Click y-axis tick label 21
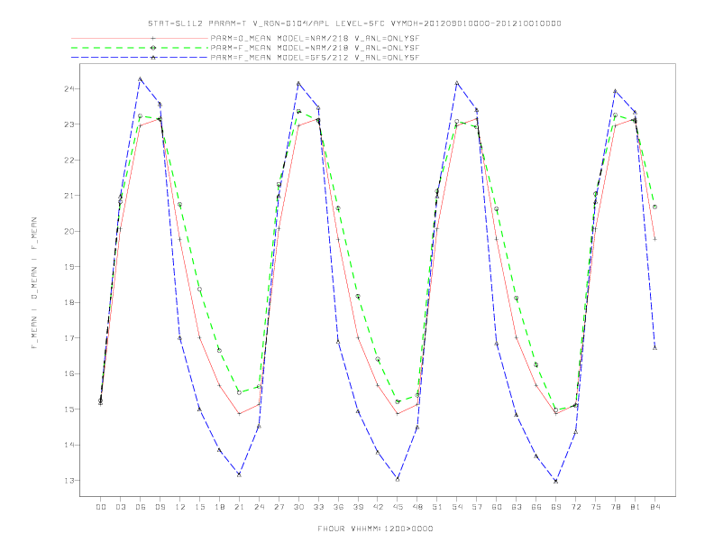Image resolution: width=714 pixels, height=552 pixels. 69,196
